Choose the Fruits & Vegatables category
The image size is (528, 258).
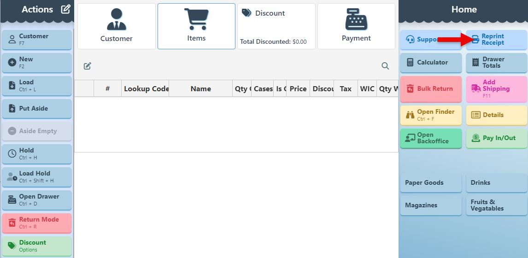496,205
